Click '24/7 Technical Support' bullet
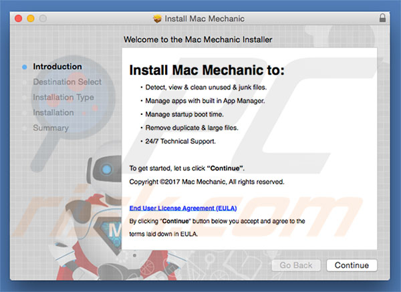This screenshot has width=401, height=292. click(x=180, y=142)
